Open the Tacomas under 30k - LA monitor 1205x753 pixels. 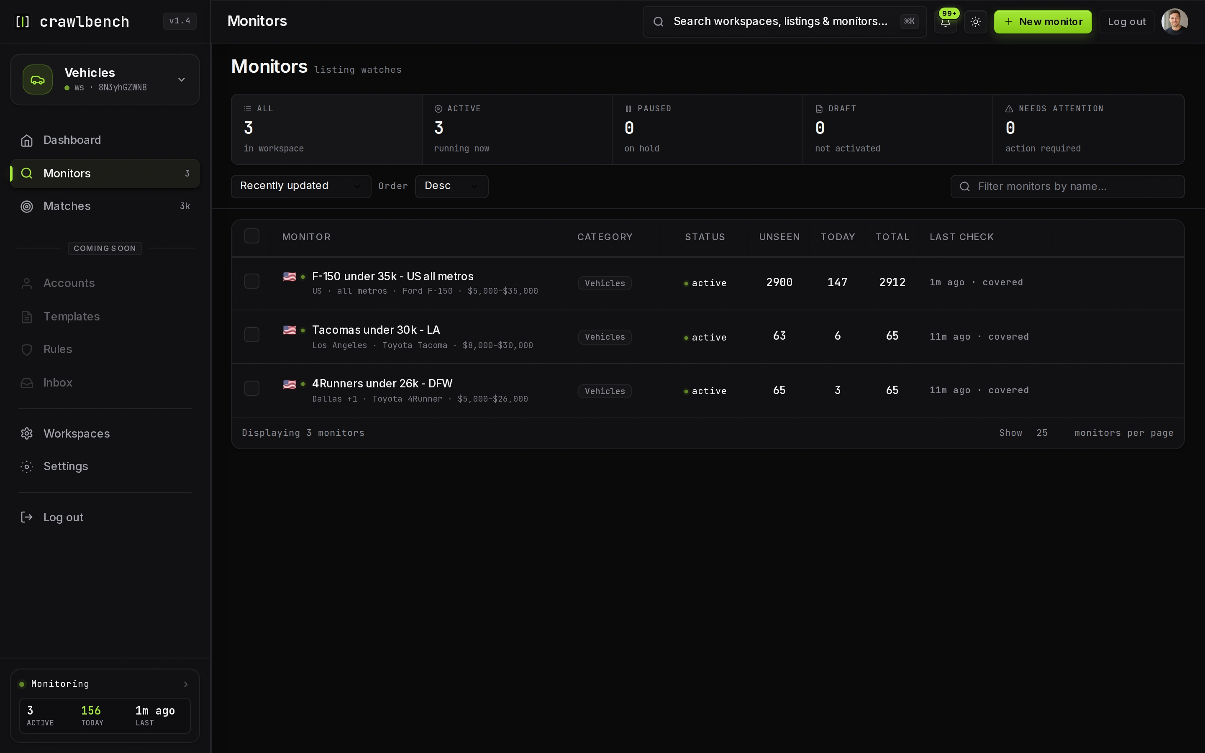(x=376, y=330)
